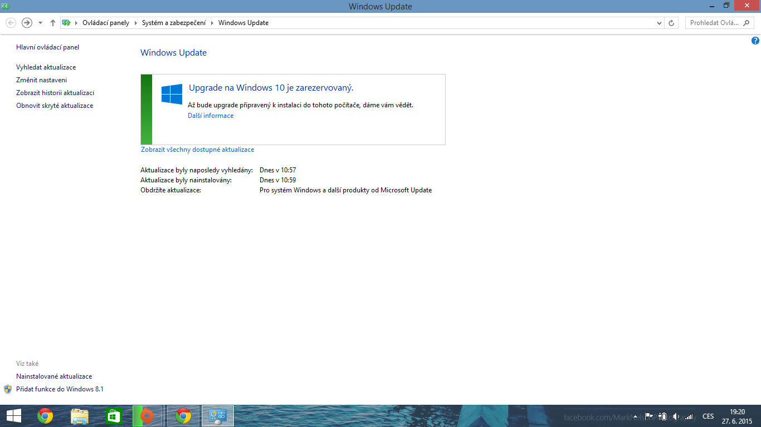Screen dimensions: 761x427
Task: Open Další informace about Windows 10 upgrade
Action: point(211,116)
